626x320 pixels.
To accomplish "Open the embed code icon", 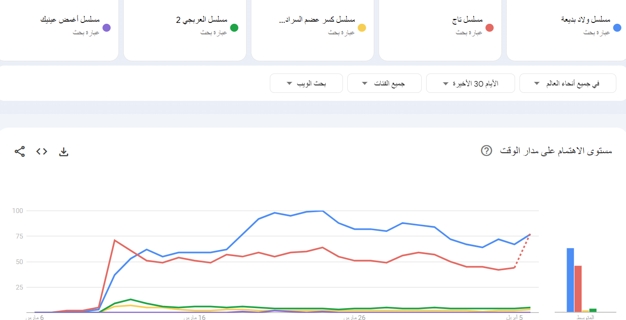I will coord(42,152).
